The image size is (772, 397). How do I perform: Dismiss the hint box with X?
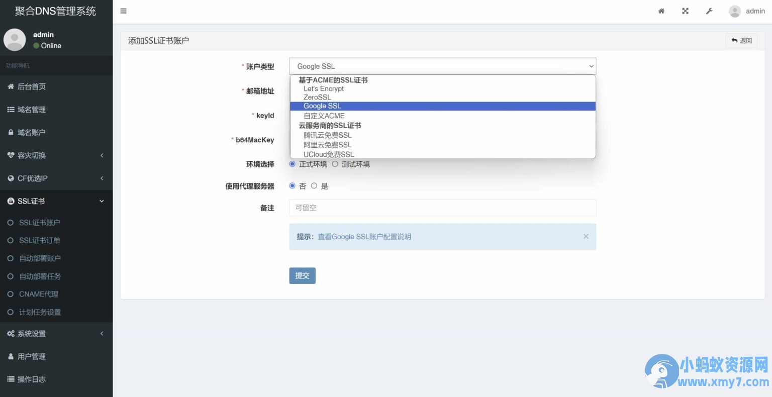click(x=586, y=236)
